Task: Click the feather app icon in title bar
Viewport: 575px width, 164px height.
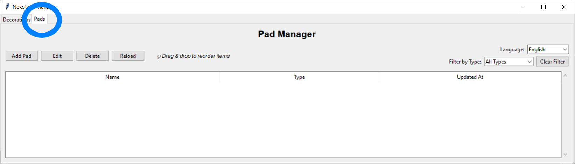Action: click(7, 7)
